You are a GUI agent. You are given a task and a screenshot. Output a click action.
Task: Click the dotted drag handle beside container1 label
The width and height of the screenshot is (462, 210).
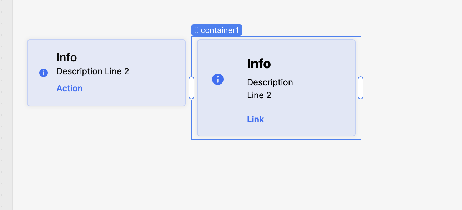196,30
